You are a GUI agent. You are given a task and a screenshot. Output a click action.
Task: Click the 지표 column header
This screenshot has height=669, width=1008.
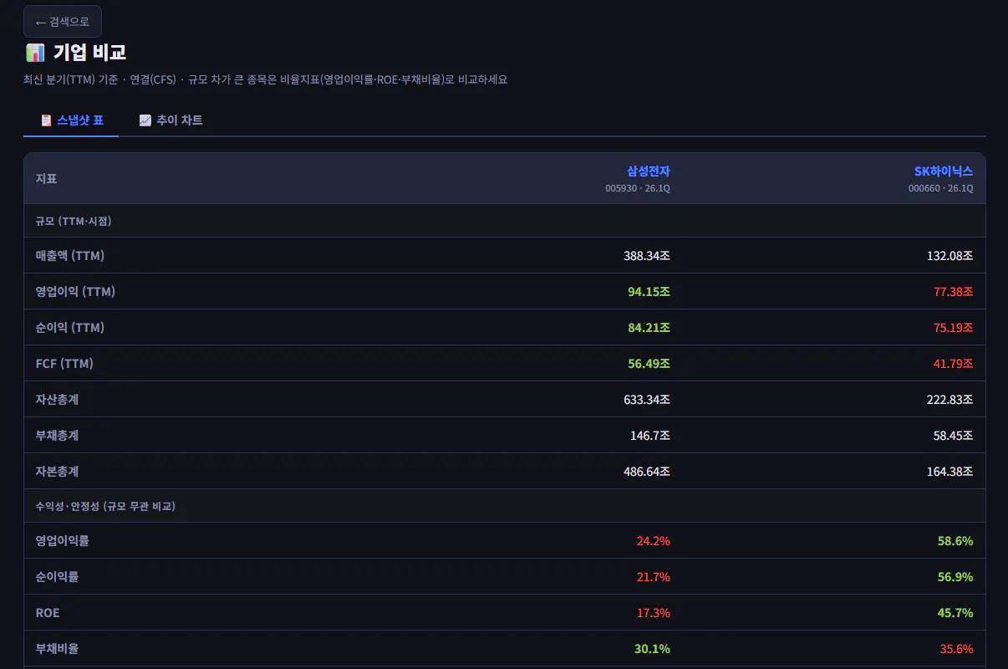(x=47, y=178)
